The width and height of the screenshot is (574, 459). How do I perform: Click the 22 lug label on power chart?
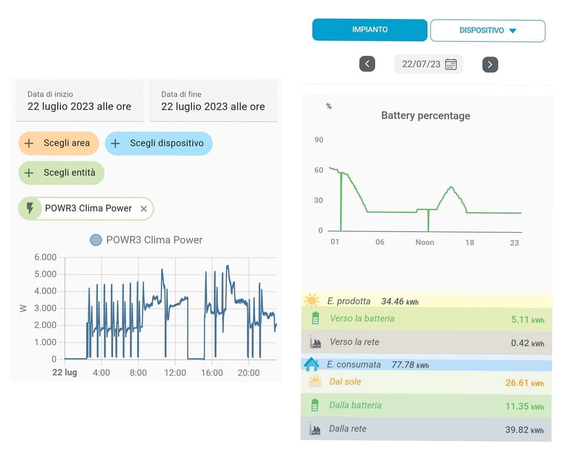(x=64, y=372)
